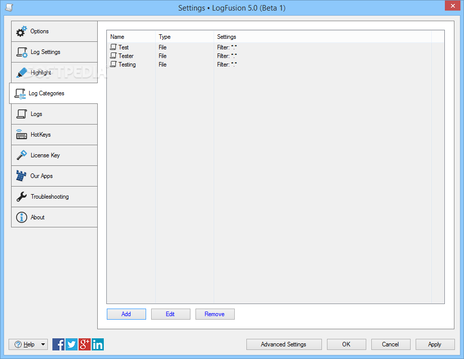
Task: Close the Settings window
Action: pos(453,6)
